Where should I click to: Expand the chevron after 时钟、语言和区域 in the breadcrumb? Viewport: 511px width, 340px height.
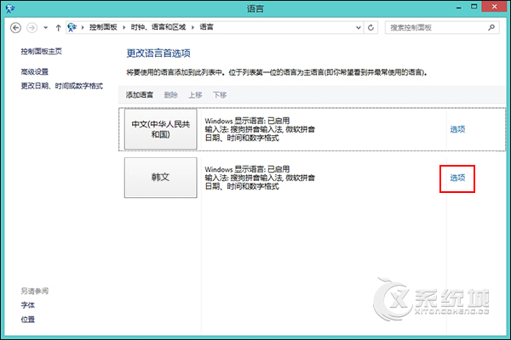[x=192, y=27]
